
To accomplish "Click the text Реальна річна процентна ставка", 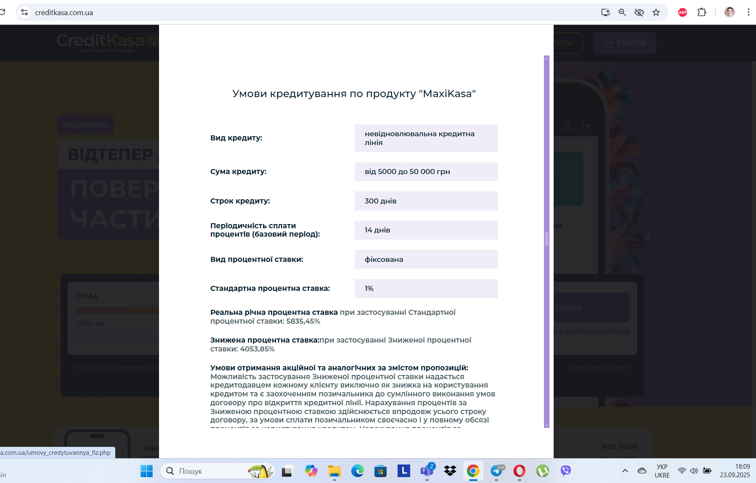I will pyautogui.click(x=274, y=312).
